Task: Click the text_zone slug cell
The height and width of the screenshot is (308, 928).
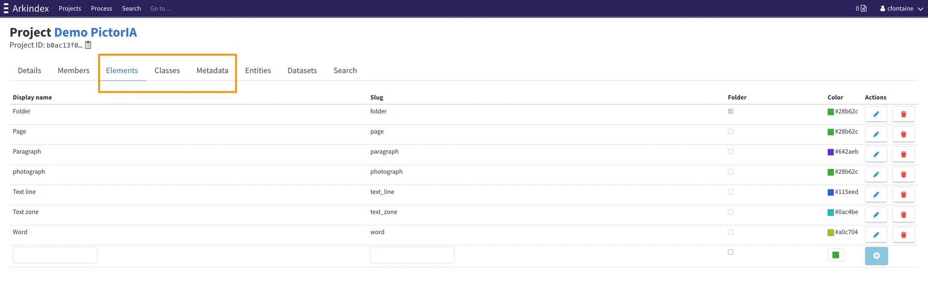Action: 384,212
